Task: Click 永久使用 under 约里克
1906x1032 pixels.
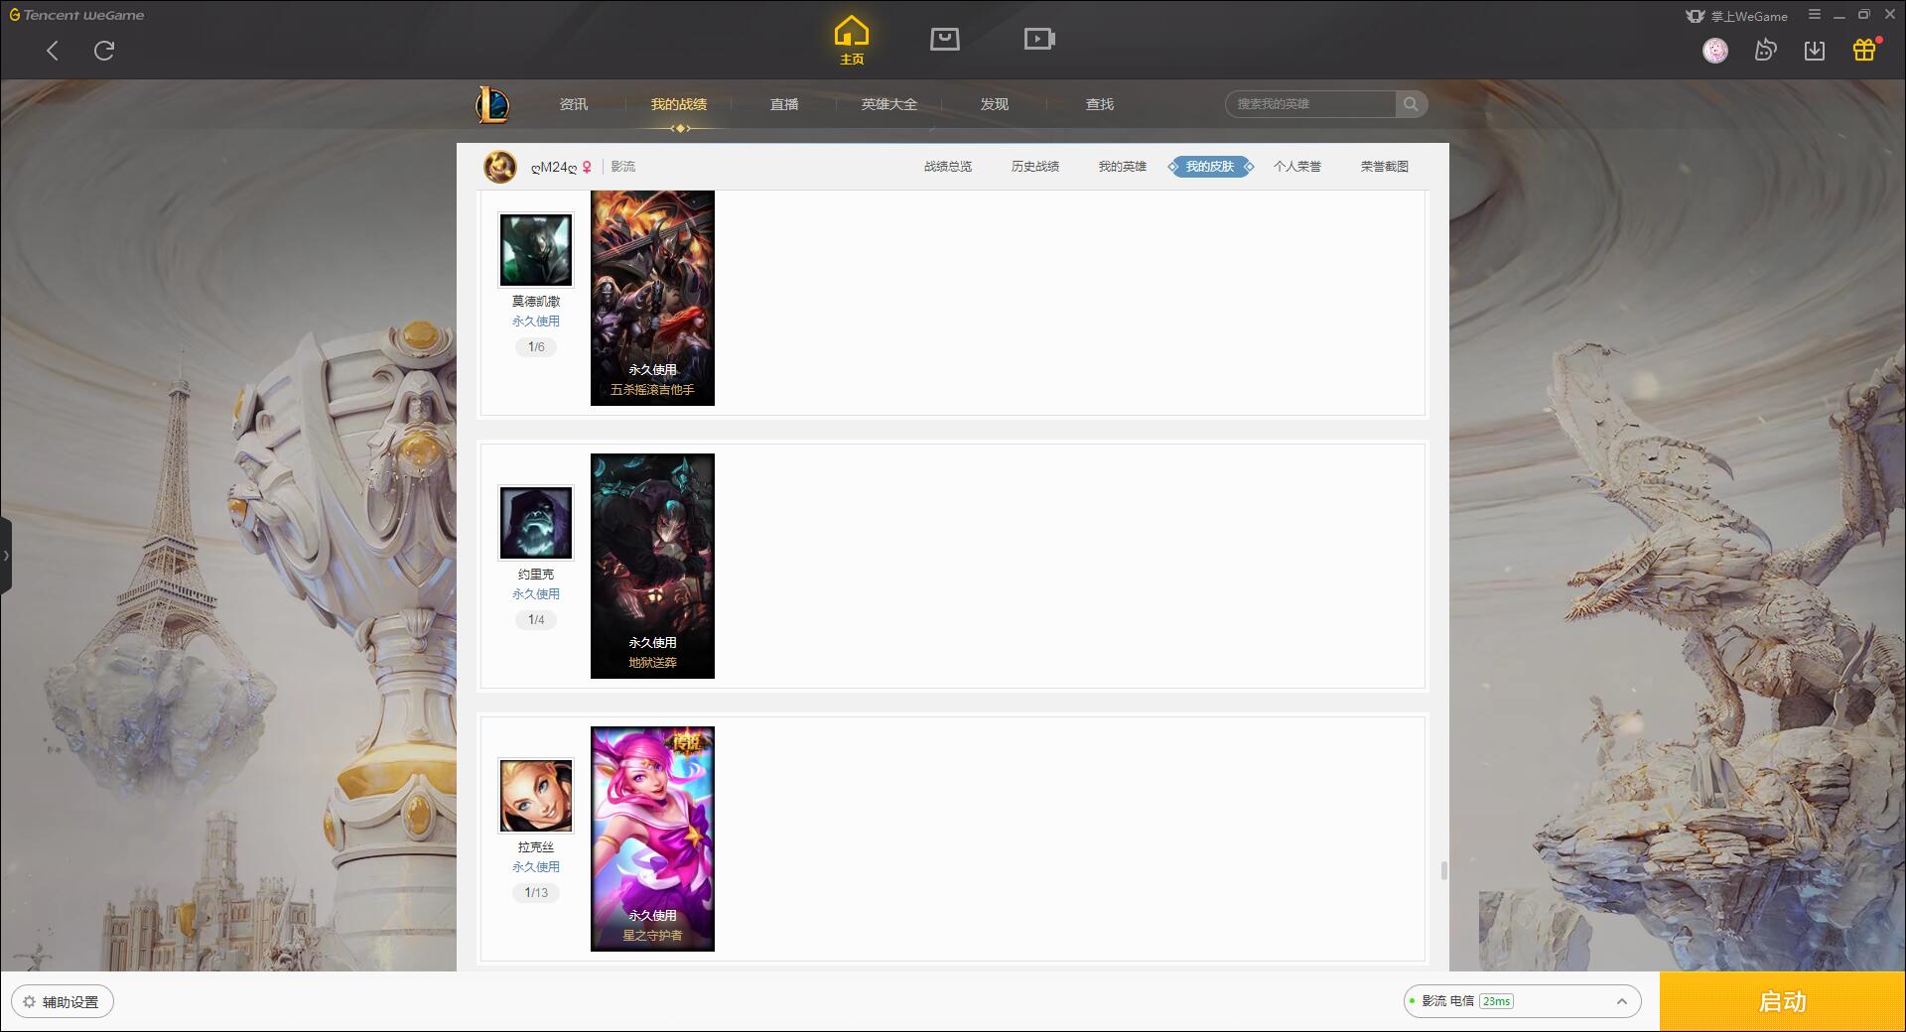Action: [536, 594]
